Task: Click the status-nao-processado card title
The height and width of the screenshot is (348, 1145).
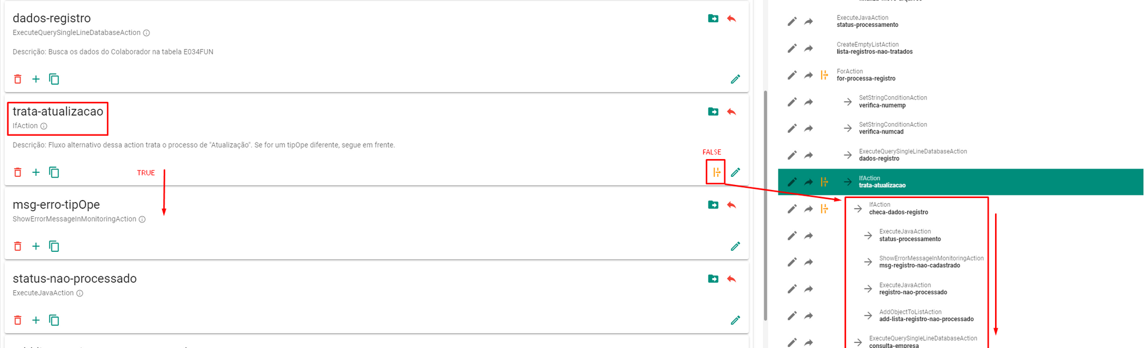Action: tap(74, 279)
